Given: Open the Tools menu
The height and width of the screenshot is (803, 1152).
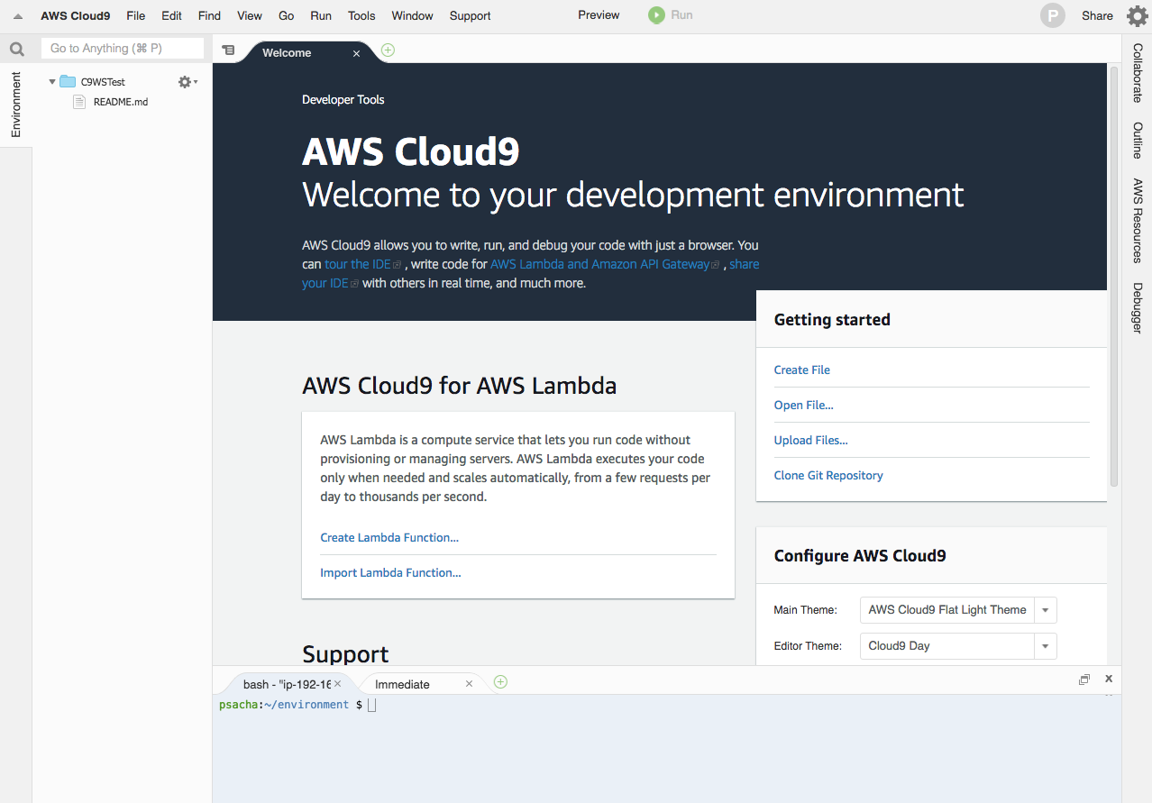Looking at the screenshot, I should (361, 15).
